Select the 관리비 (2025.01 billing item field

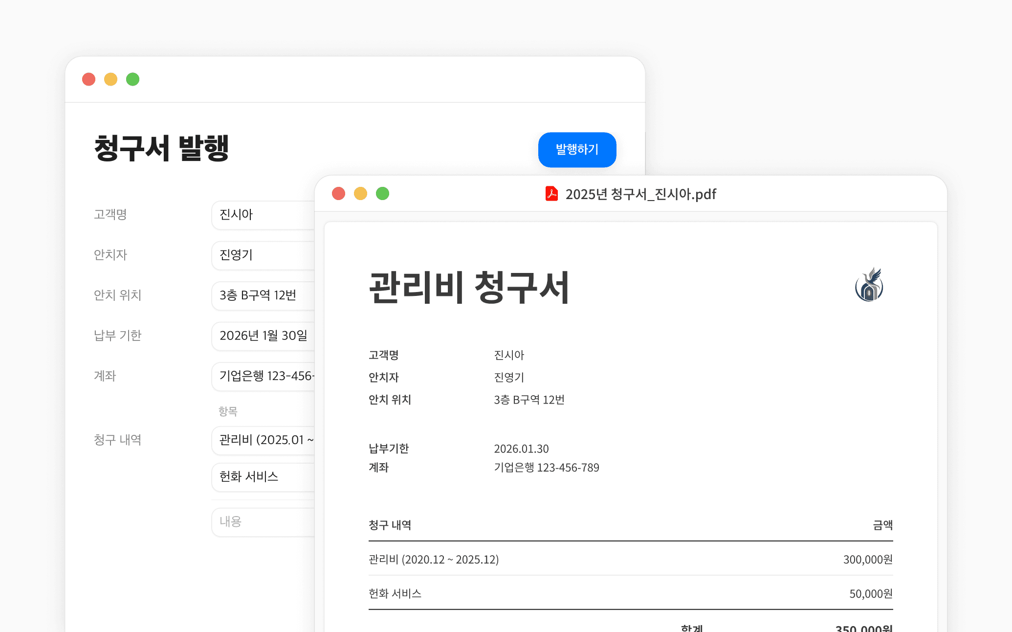263,440
